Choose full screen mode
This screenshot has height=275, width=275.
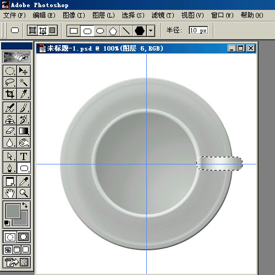pos(26,250)
